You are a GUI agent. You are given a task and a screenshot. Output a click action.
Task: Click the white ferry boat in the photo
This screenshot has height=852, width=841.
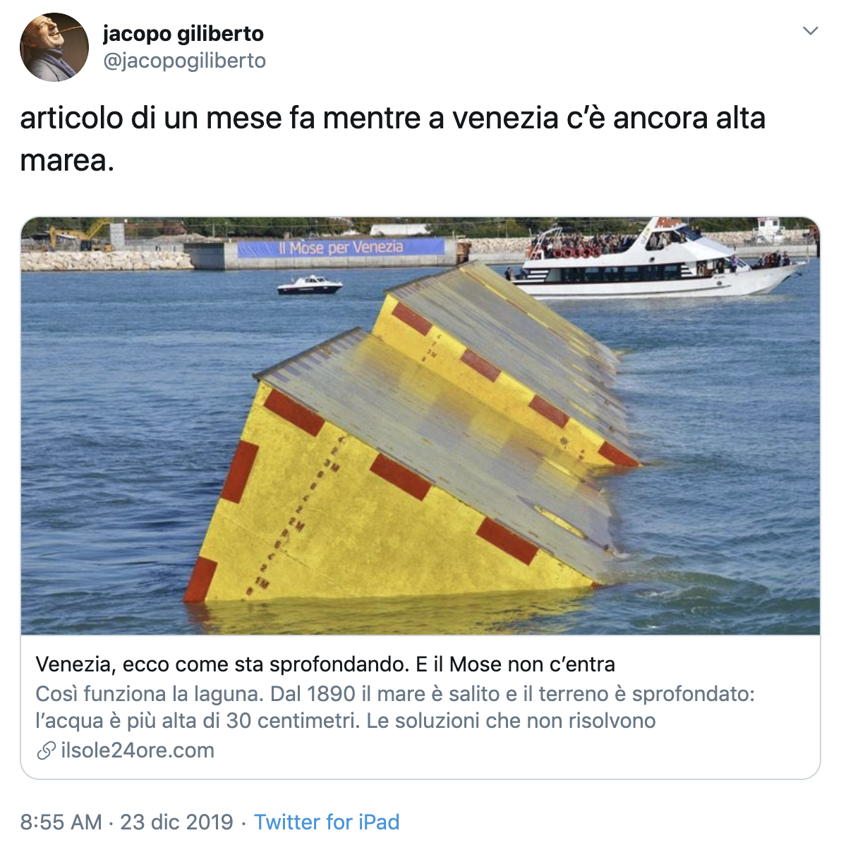pyautogui.click(x=659, y=261)
